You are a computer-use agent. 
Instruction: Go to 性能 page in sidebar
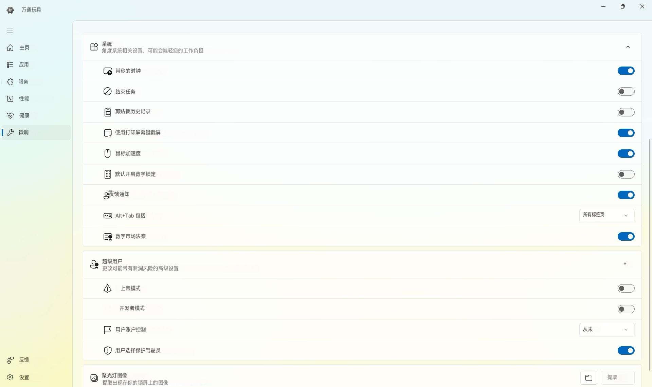(x=24, y=98)
